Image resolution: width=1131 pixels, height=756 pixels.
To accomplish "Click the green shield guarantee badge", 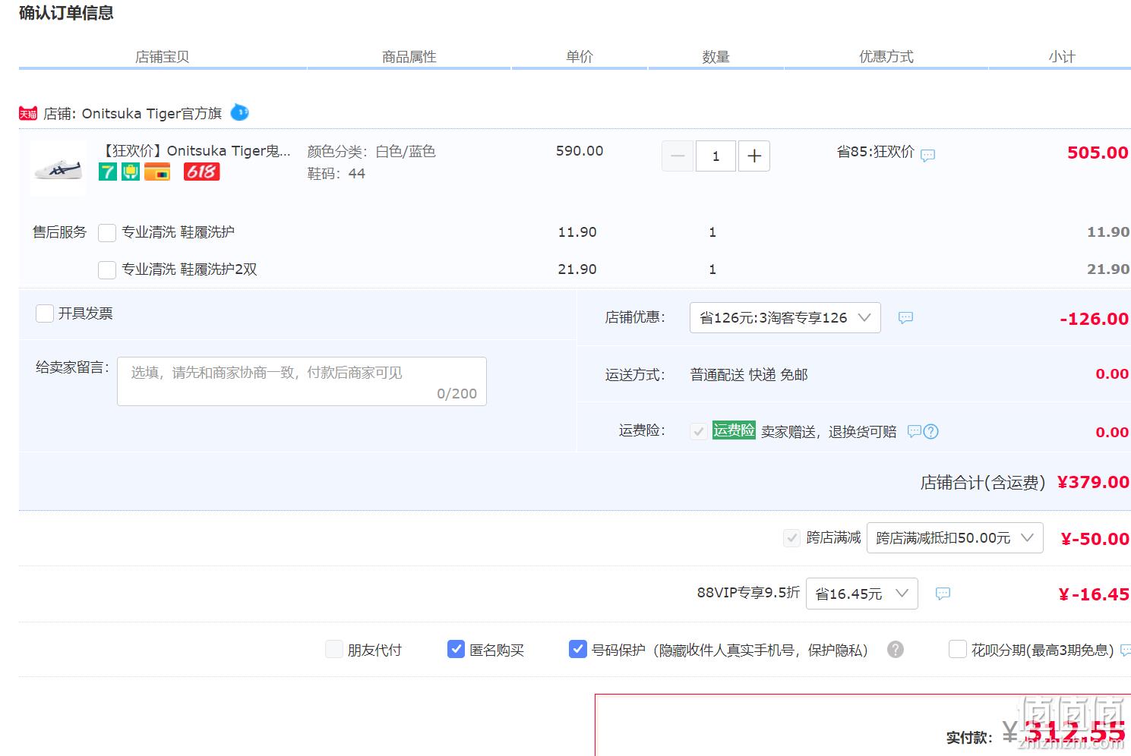I will (131, 172).
